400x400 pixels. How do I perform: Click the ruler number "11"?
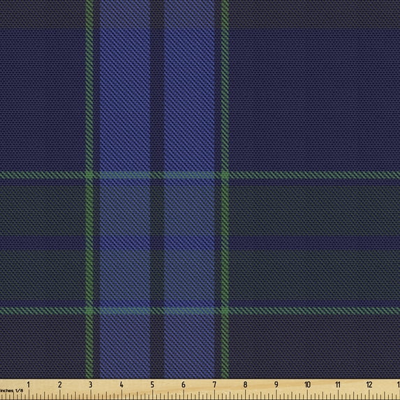(338, 385)
